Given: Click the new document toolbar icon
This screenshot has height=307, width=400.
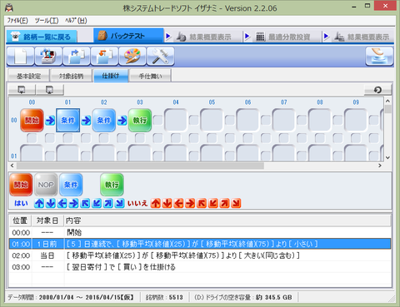Looking at the screenshot, I should click(x=21, y=57).
